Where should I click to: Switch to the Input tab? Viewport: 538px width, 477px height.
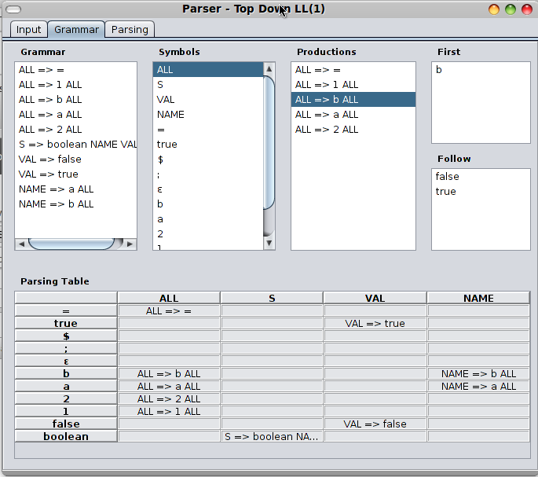(28, 30)
